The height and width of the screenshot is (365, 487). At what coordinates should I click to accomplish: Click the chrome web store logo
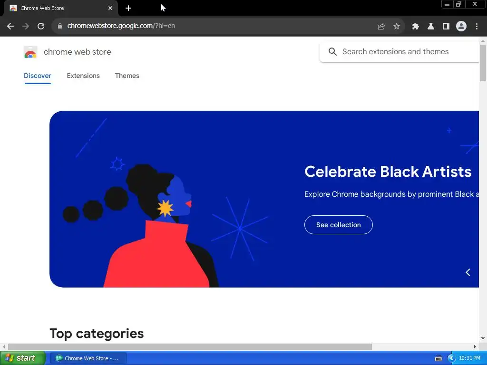click(30, 52)
